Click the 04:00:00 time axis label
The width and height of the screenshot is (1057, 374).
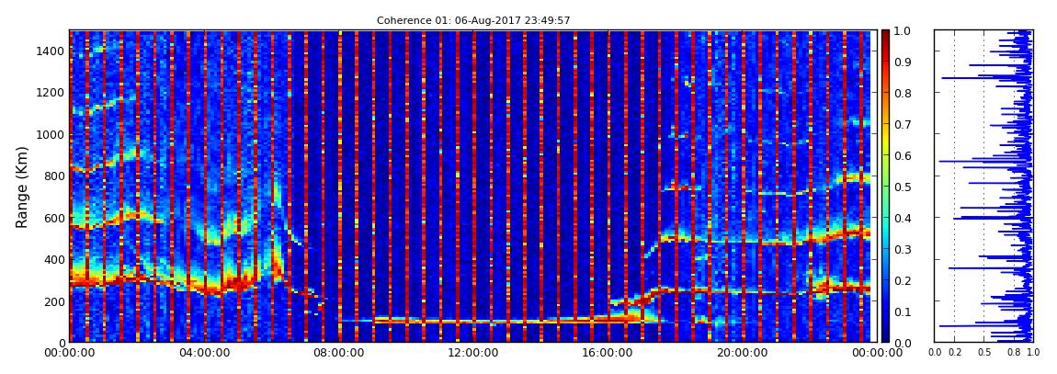(x=205, y=353)
